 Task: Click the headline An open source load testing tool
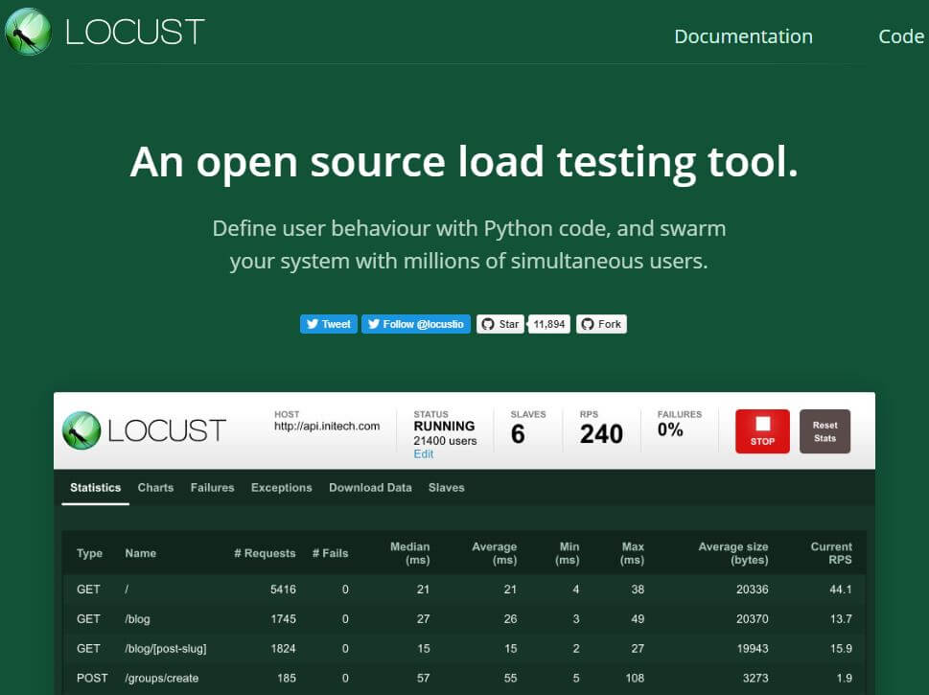[464, 163]
